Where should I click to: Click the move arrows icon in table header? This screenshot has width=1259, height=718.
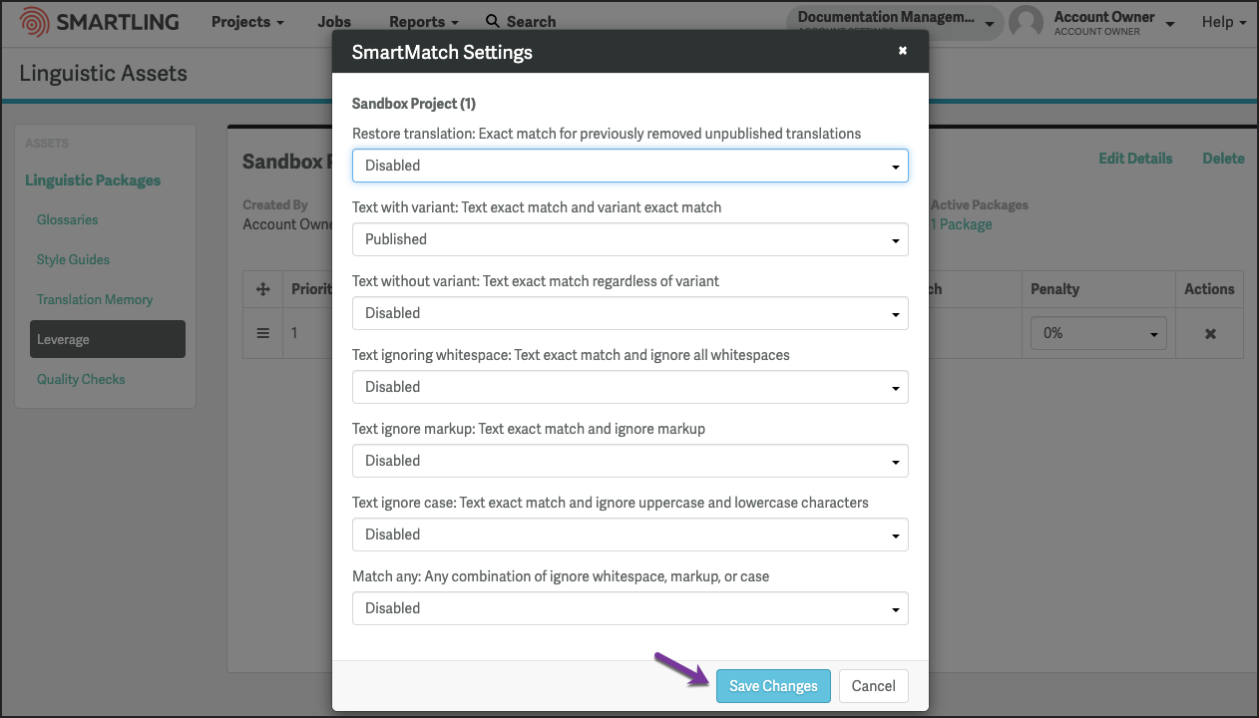pos(263,289)
